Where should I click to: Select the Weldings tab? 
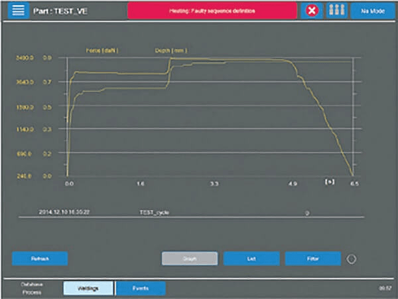click(88, 288)
